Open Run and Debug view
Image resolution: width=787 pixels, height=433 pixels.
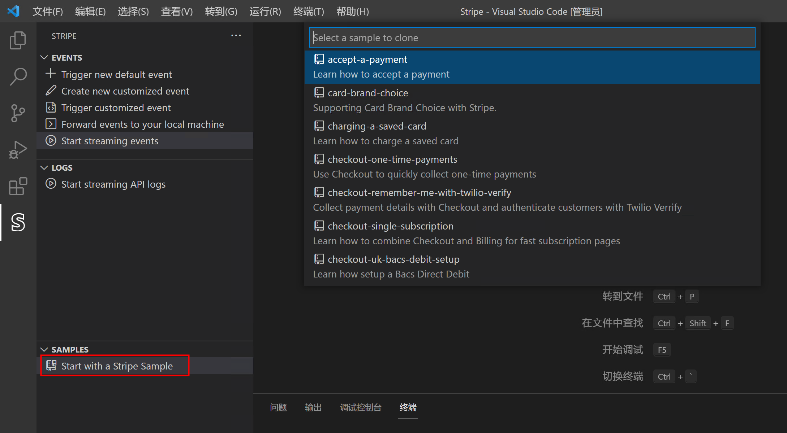click(x=18, y=150)
